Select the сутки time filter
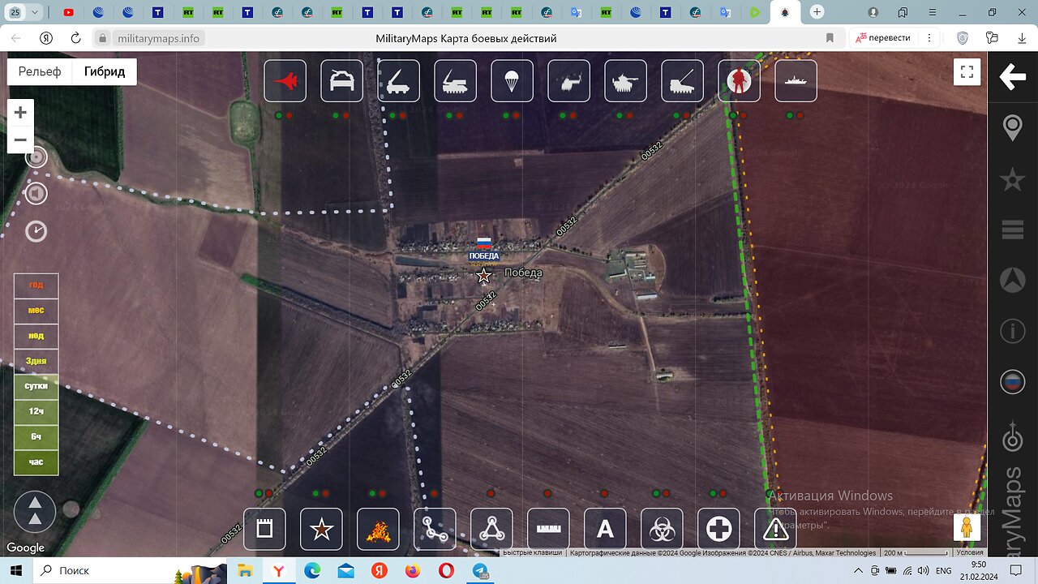 pos(36,386)
